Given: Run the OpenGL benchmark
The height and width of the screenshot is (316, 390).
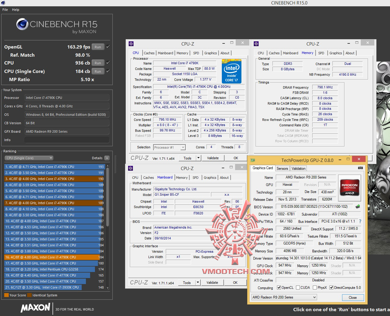Looking at the screenshot, I should [x=98, y=47].
